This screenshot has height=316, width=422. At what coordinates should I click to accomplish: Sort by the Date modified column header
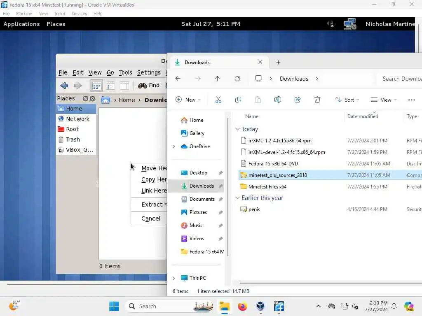(x=363, y=116)
